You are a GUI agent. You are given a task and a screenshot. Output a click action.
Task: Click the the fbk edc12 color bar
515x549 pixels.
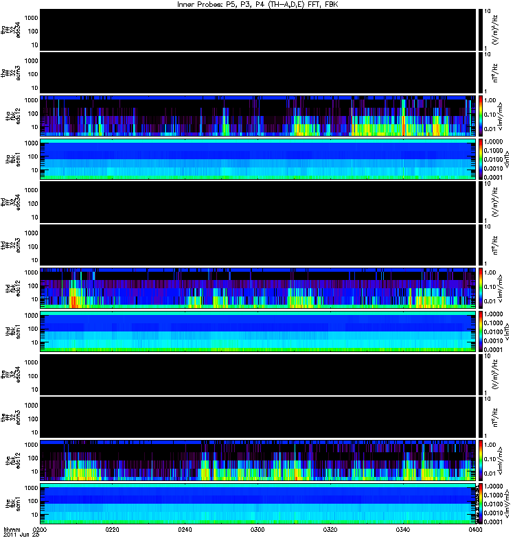(x=481, y=460)
